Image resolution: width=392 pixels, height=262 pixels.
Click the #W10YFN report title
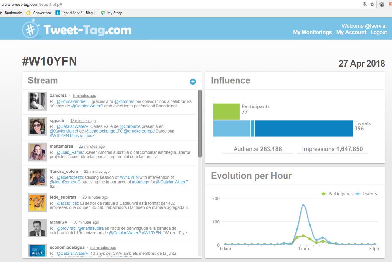point(49,61)
